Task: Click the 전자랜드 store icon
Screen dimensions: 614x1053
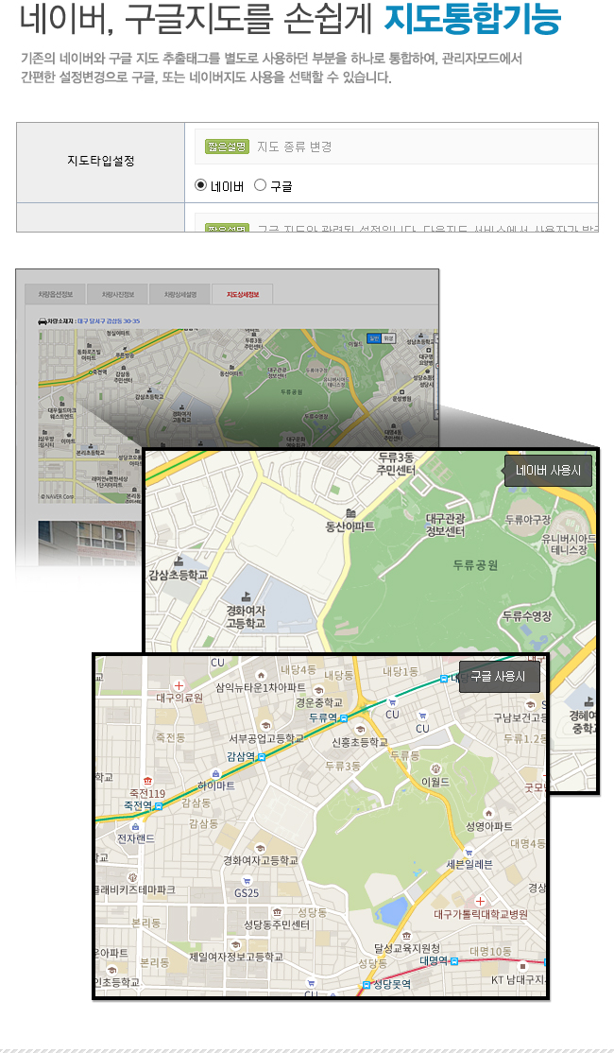Action: pos(135,826)
